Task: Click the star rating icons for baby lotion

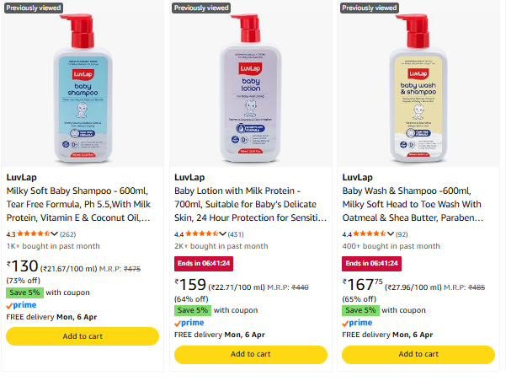Action: pos(202,233)
